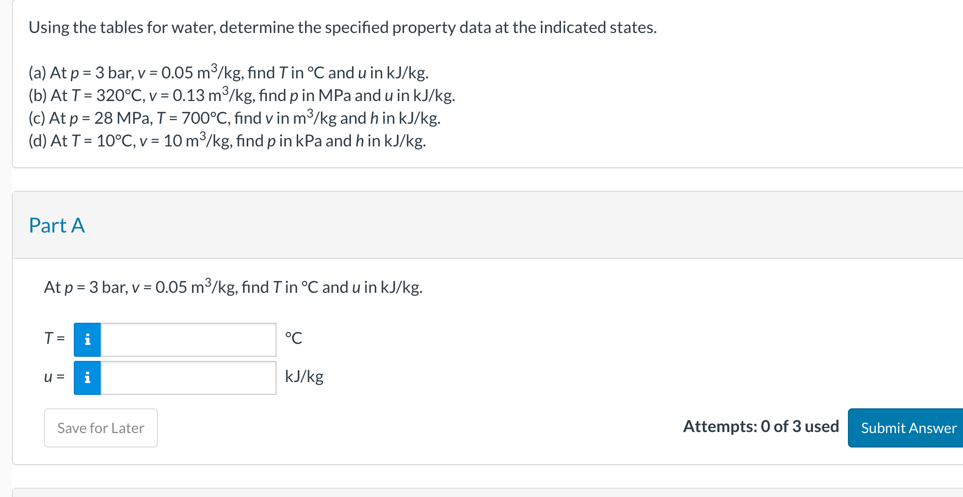Click the question prompt inside Part A
This screenshot has width=963, height=497.
(233, 287)
